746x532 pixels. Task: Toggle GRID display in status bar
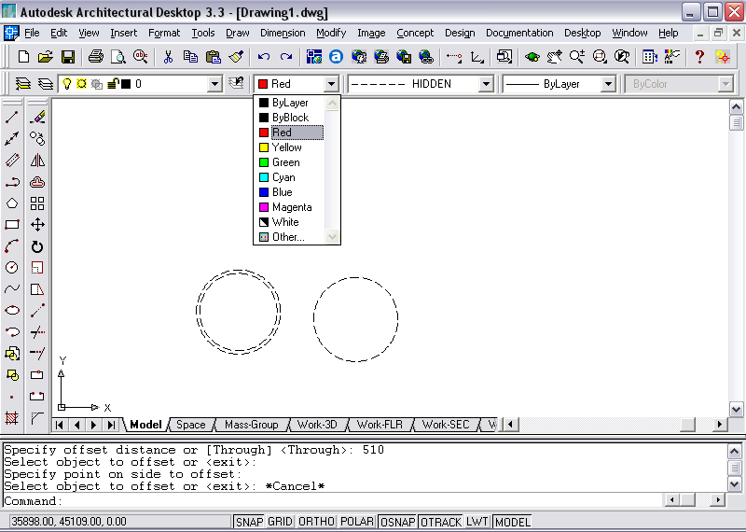click(x=280, y=522)
